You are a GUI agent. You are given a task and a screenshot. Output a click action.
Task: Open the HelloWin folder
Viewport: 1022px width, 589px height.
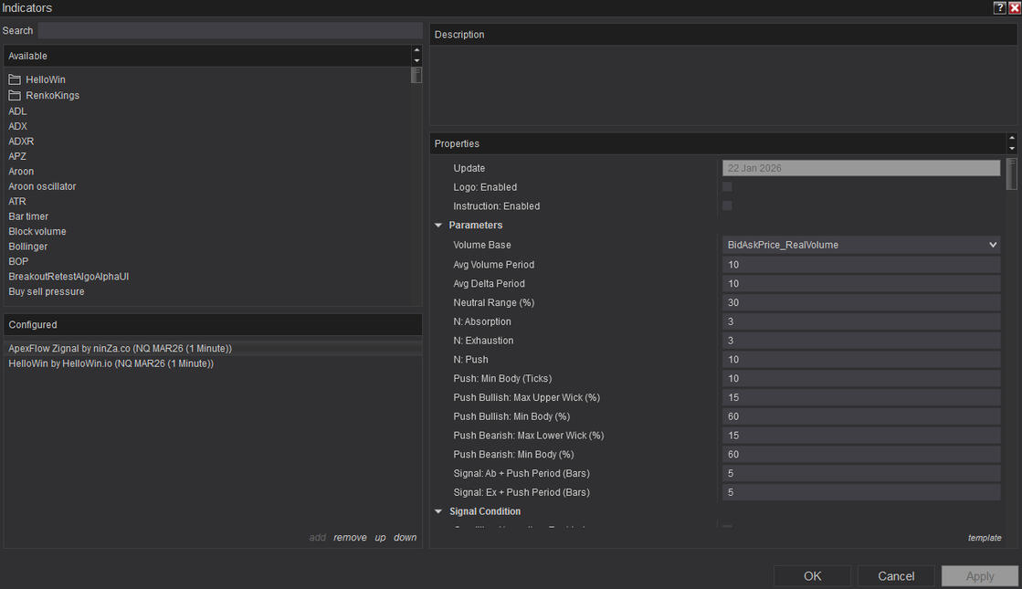click(x=45, y=80)
